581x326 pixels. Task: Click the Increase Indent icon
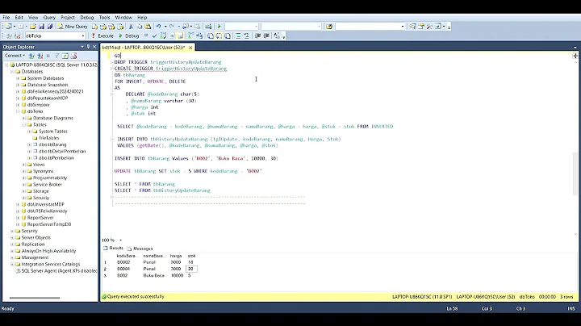[x=266, y=36]
